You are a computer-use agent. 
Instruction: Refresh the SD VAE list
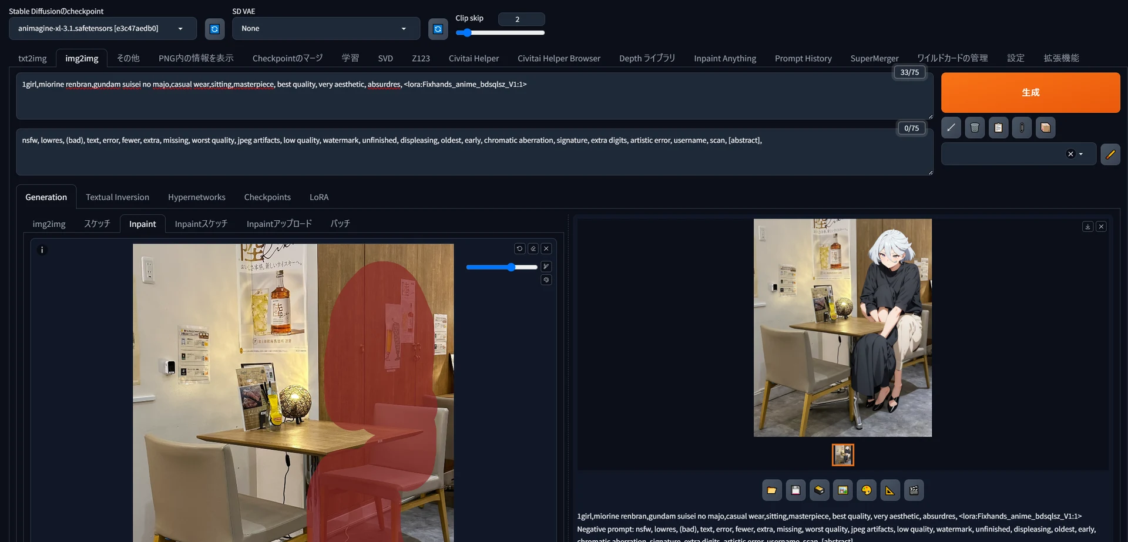pos(438,29)
